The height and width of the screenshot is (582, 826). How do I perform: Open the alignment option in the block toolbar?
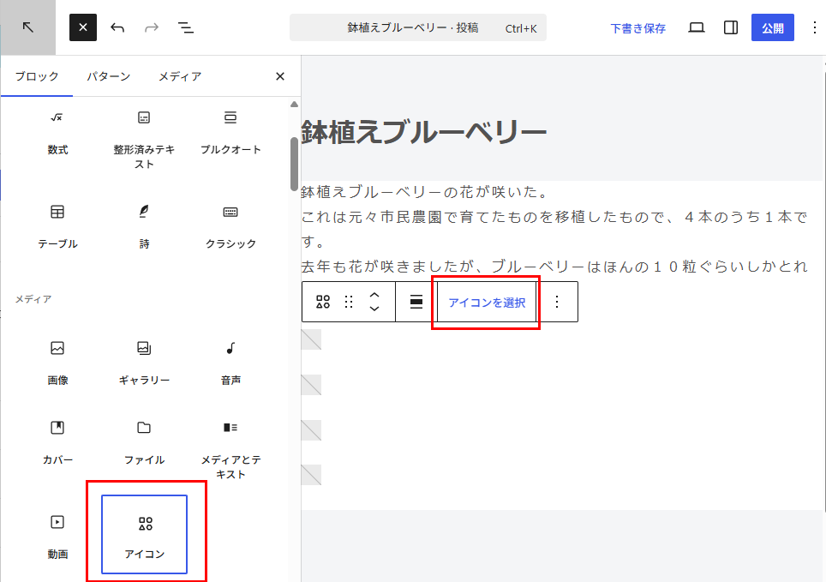click(416, 302)
